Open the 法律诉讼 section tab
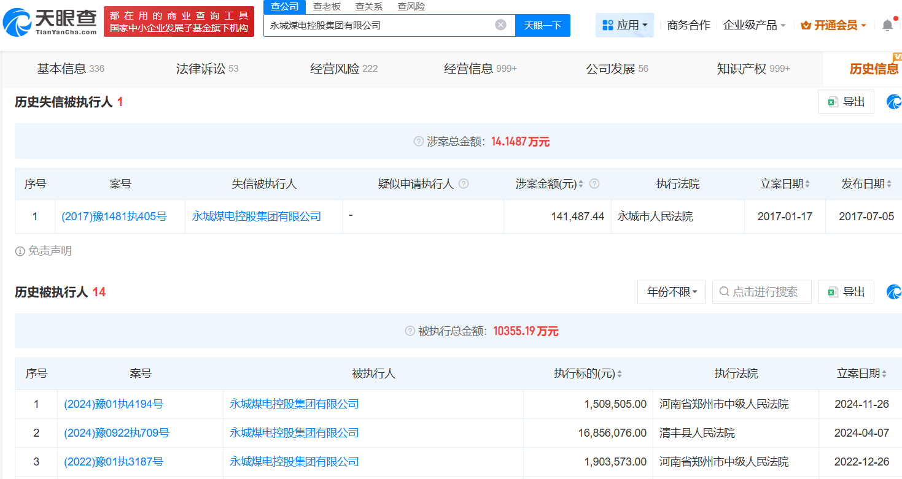The image size is (902, 479). [x=207, y=69]
